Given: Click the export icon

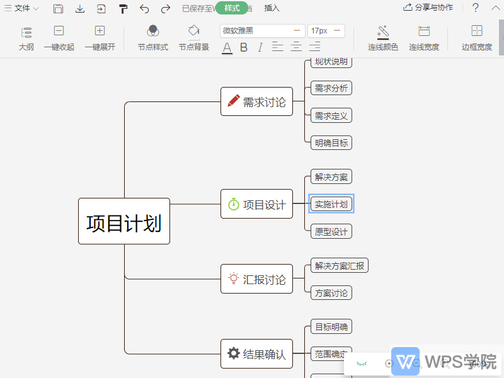Looking at the screenshot, I should click(x=101, y=8).
